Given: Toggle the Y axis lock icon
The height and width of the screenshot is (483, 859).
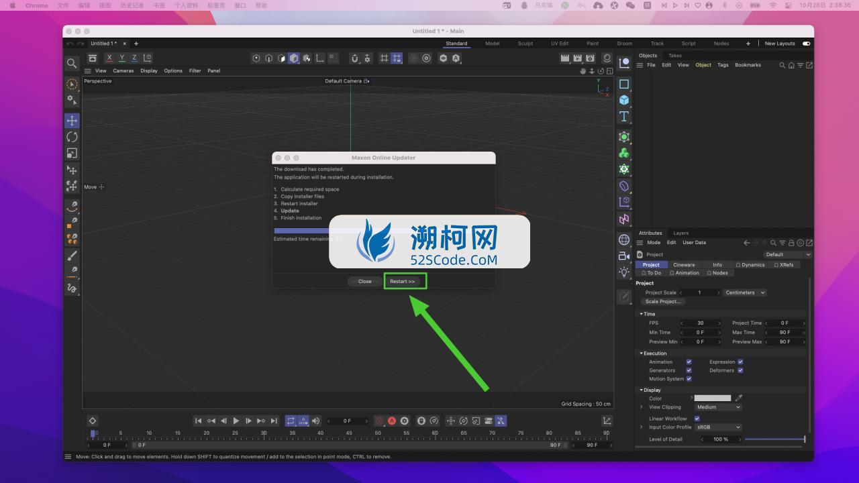Looking at the screenshot, I should [x=122, y=58].
